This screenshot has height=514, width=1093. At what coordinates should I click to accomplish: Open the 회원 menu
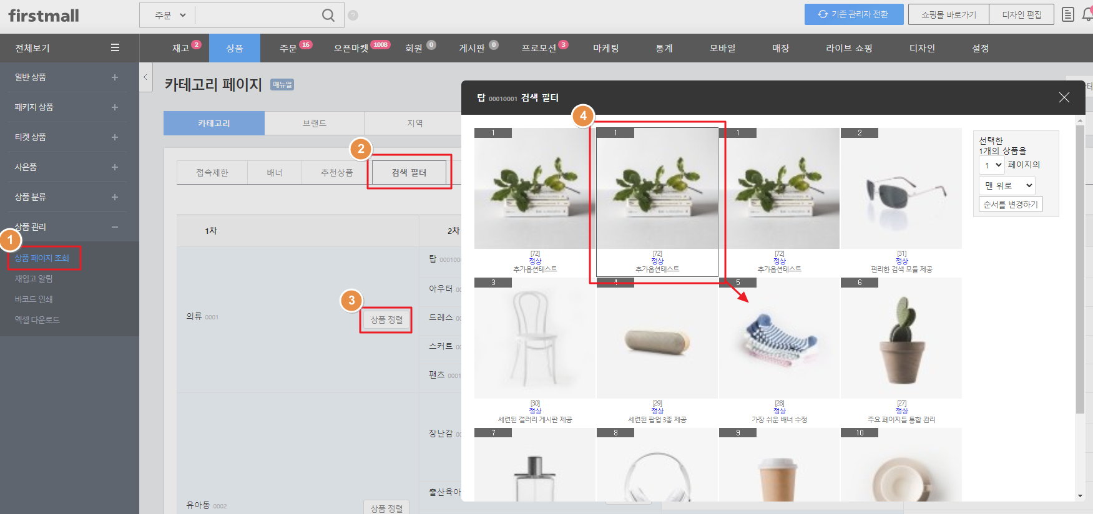(x=414, y=48)
